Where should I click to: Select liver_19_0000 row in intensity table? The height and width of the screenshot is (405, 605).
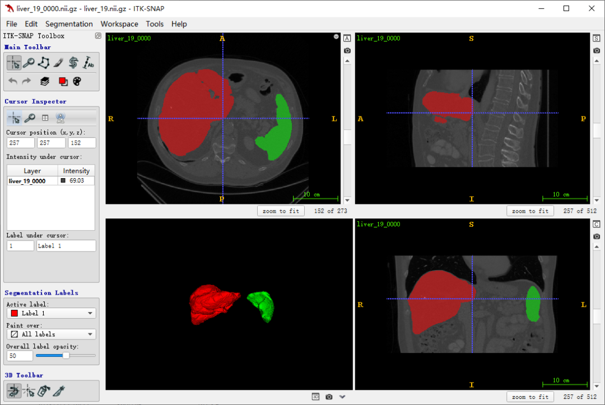click(51, 181)
